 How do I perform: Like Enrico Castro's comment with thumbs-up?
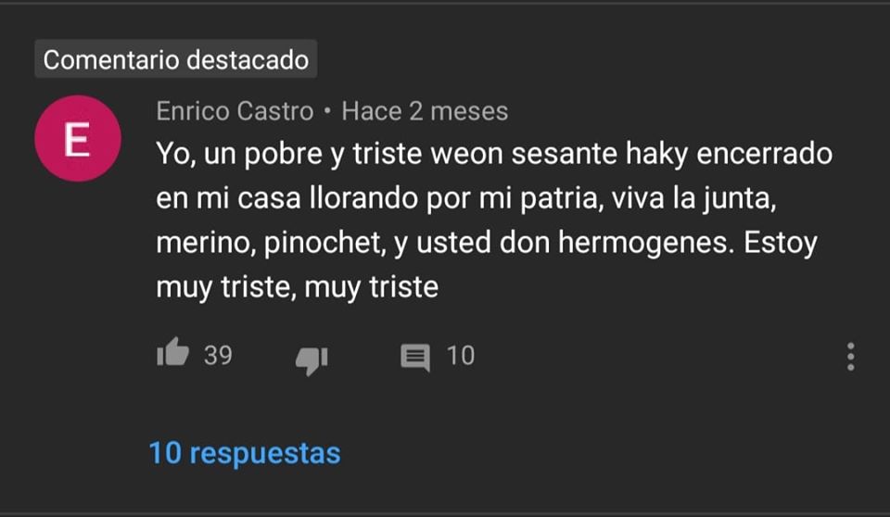[172, 353]
